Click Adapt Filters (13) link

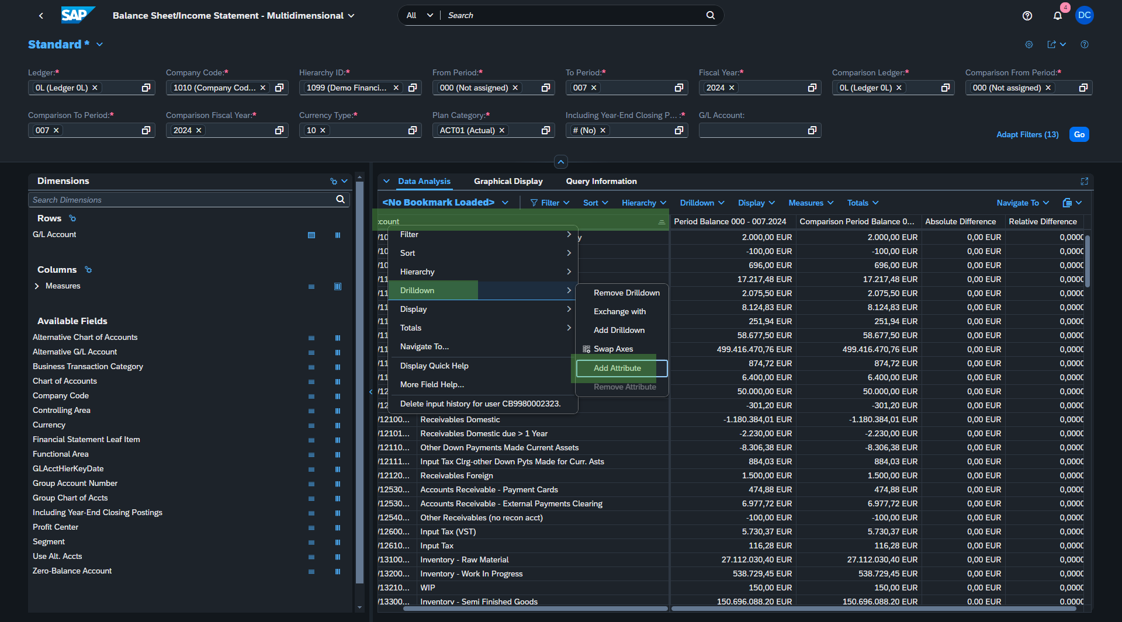tap(1027, 134)
